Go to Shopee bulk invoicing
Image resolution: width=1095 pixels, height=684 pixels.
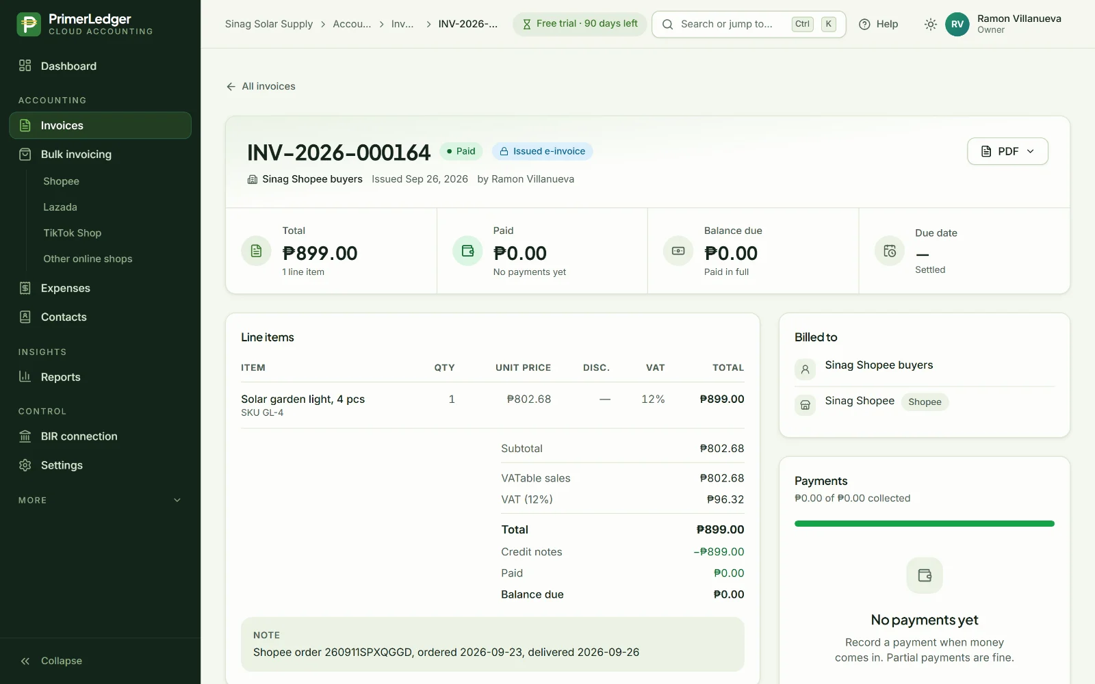[61, 181]
